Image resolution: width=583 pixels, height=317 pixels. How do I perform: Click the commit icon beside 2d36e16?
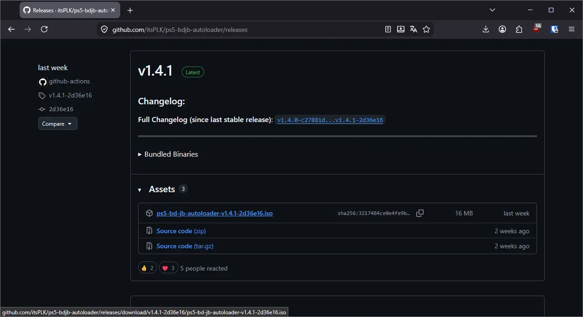[42, 109]
